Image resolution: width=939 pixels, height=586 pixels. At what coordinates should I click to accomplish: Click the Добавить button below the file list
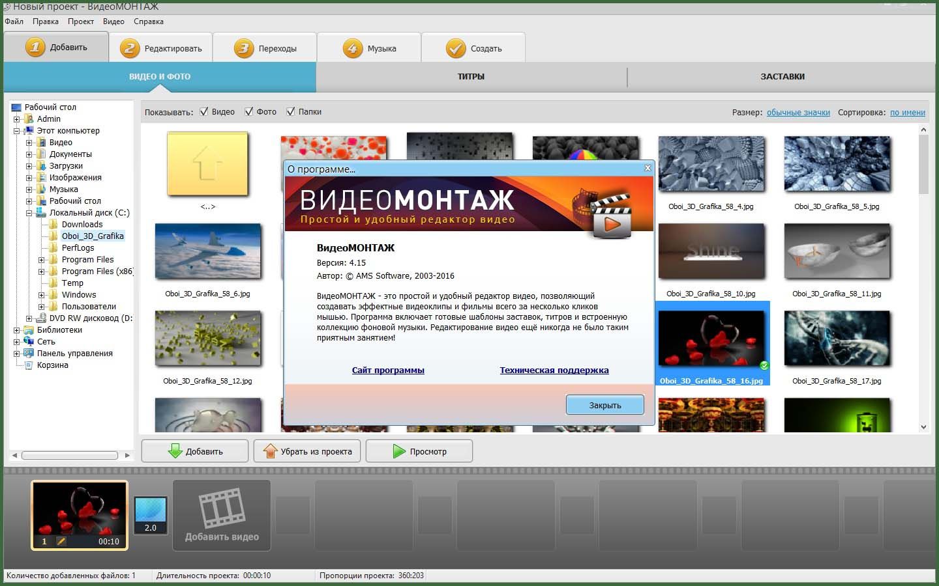click(x=195, y=451)
